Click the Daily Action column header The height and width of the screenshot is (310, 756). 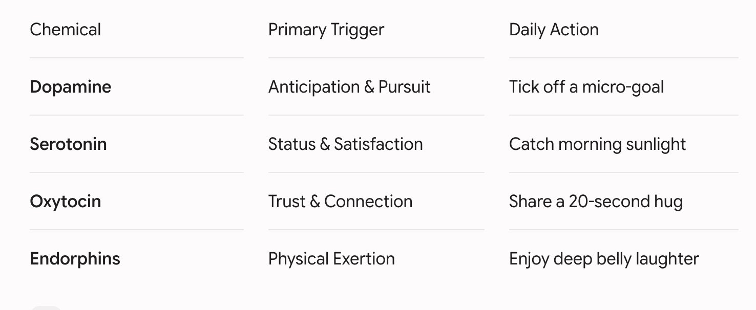[x=554, y=30]
